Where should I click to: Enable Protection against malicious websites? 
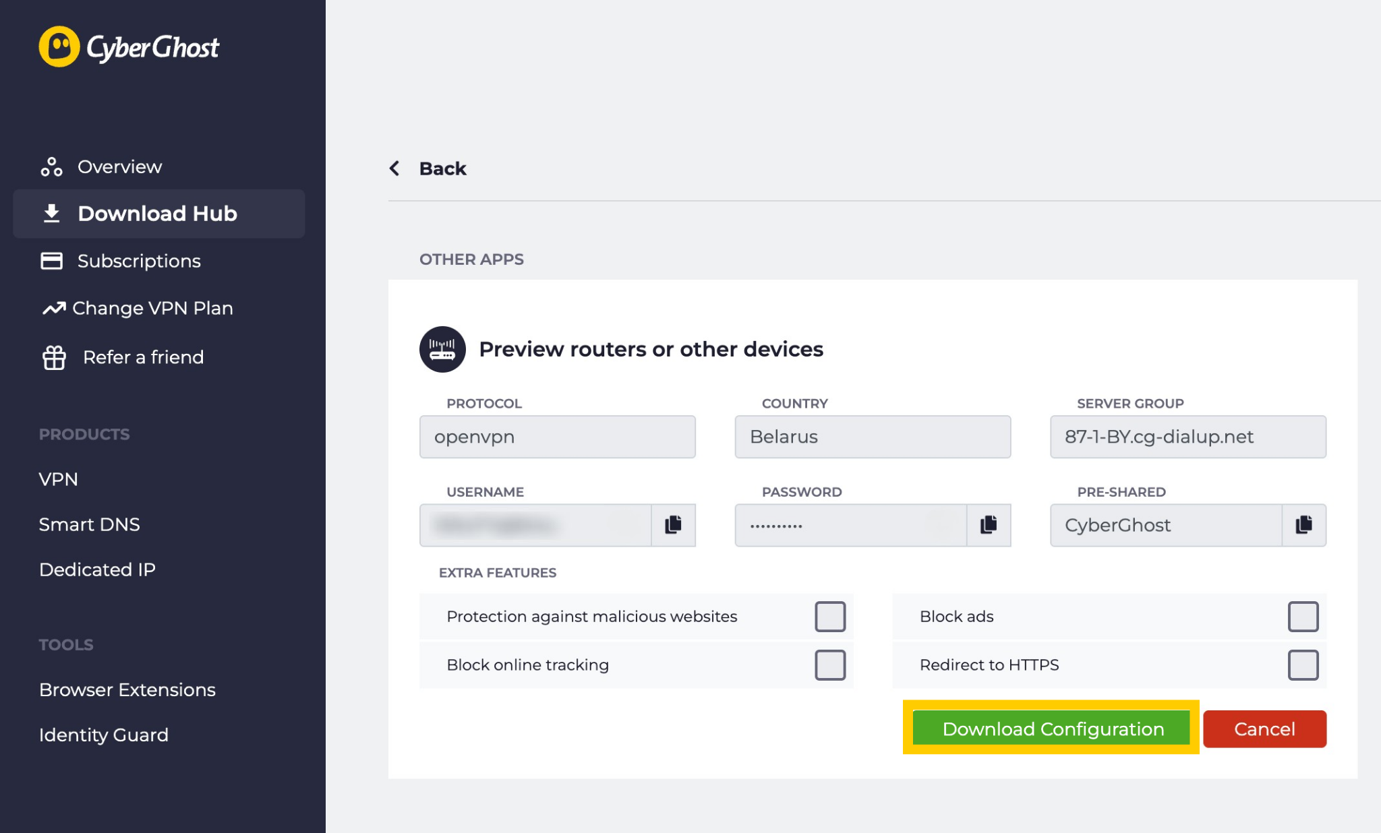[x=830, y=617]
